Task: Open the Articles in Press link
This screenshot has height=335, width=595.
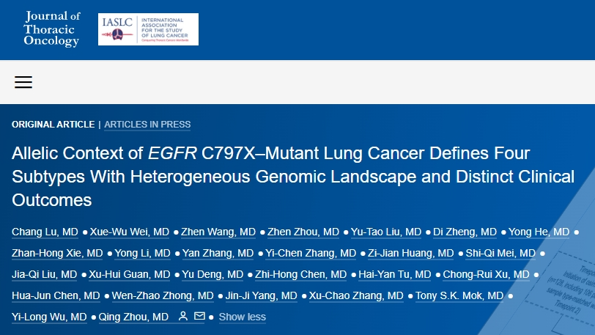Action: tap(147, 125)
